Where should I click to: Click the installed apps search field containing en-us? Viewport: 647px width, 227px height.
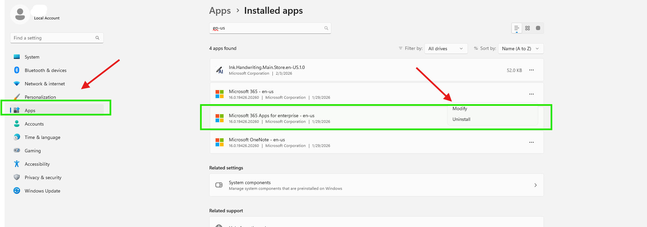(x=270, y=28)
